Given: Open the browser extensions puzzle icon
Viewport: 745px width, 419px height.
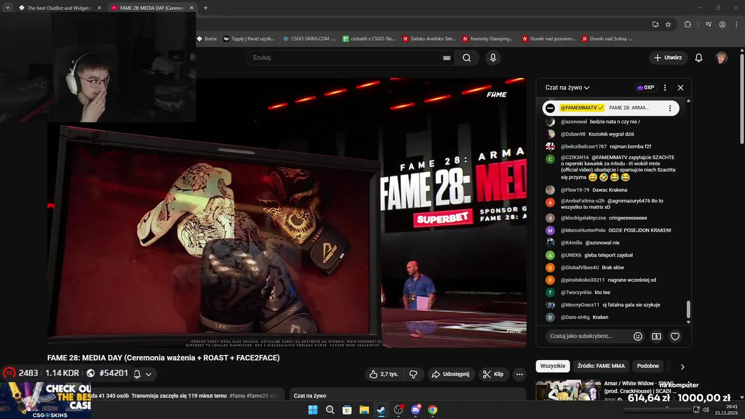Looking at the screenshot, I should (688, 24).
